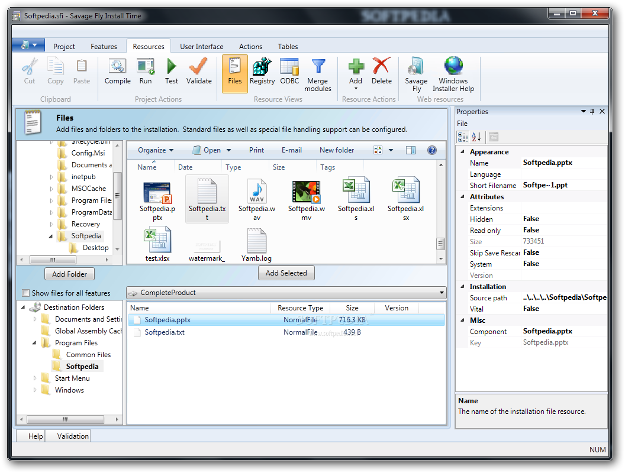Sort resource list by Resource Type column
Screen dimensions: 625x473
pyautogui.click(x=301, y=308)
